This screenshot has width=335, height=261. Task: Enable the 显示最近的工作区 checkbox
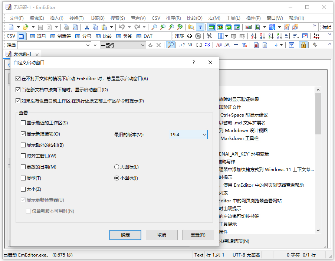22,123
